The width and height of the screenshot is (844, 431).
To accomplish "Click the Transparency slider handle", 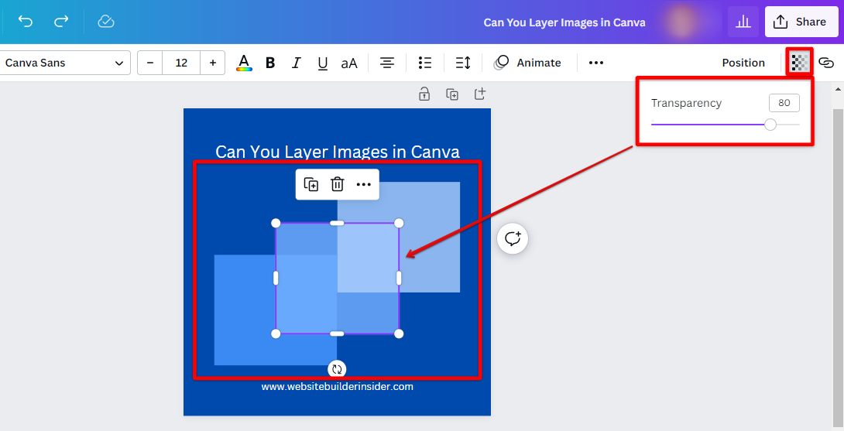I will [x=770, y=125].
